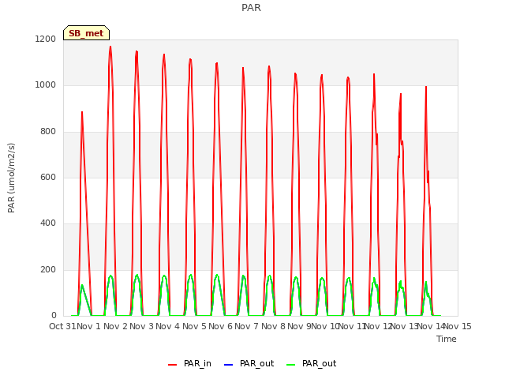505x379 pixels.
Task: Click the 0 y-axis tick value
Action: coord(54,315)
